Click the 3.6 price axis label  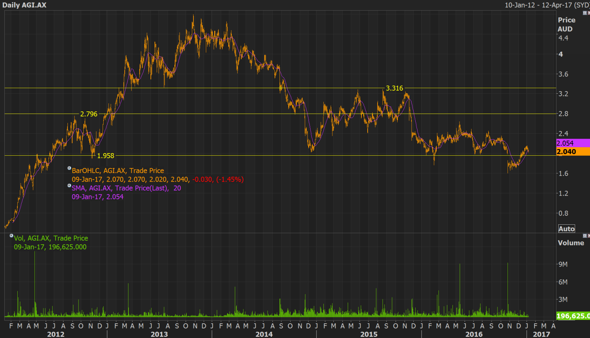[x=563, y=74]
